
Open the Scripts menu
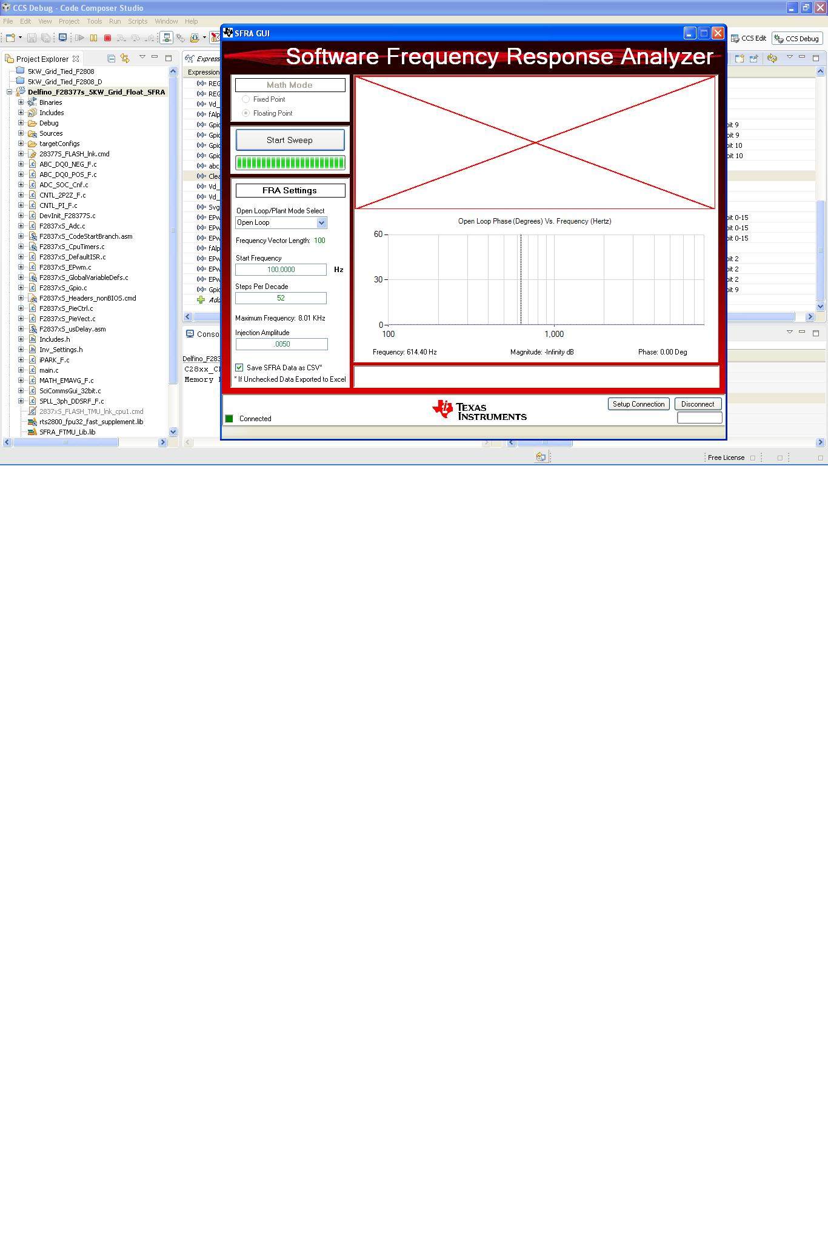[x=138, y=21]
